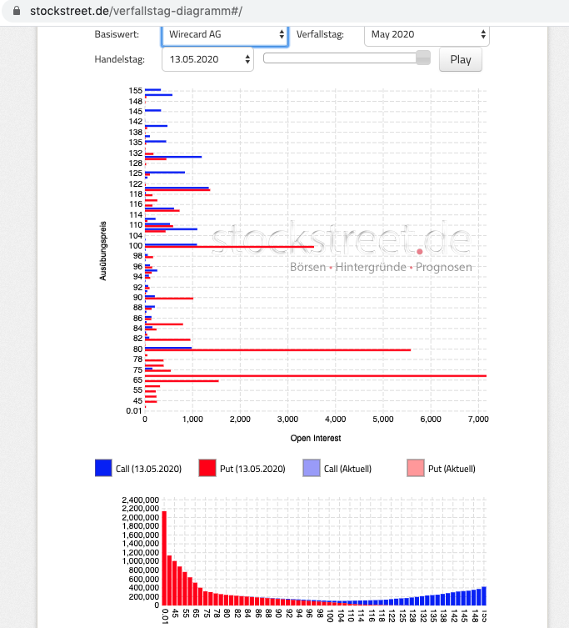Toggle the red Put (13.05.2020) legend swatch
This screenshot has width=569, height=628.
pyautogui.click(x=207, y=468)
